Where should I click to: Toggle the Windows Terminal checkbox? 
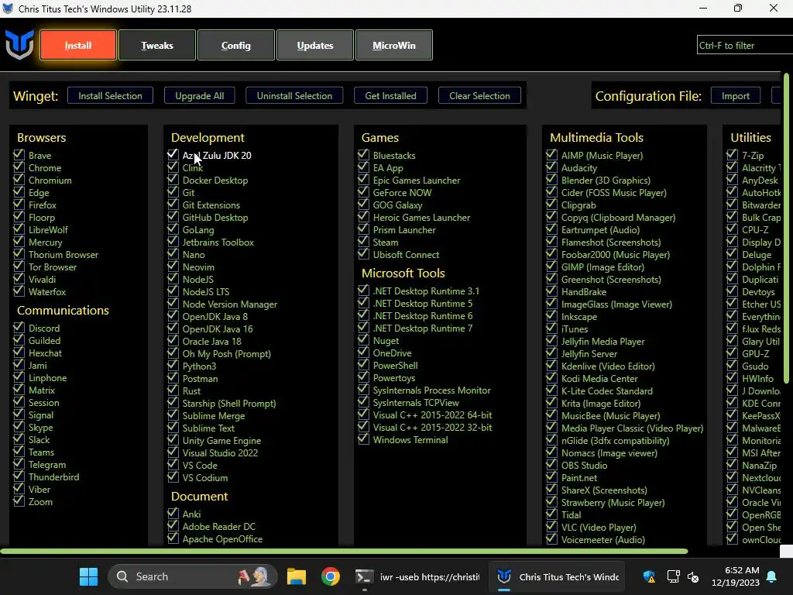(363, 439)
